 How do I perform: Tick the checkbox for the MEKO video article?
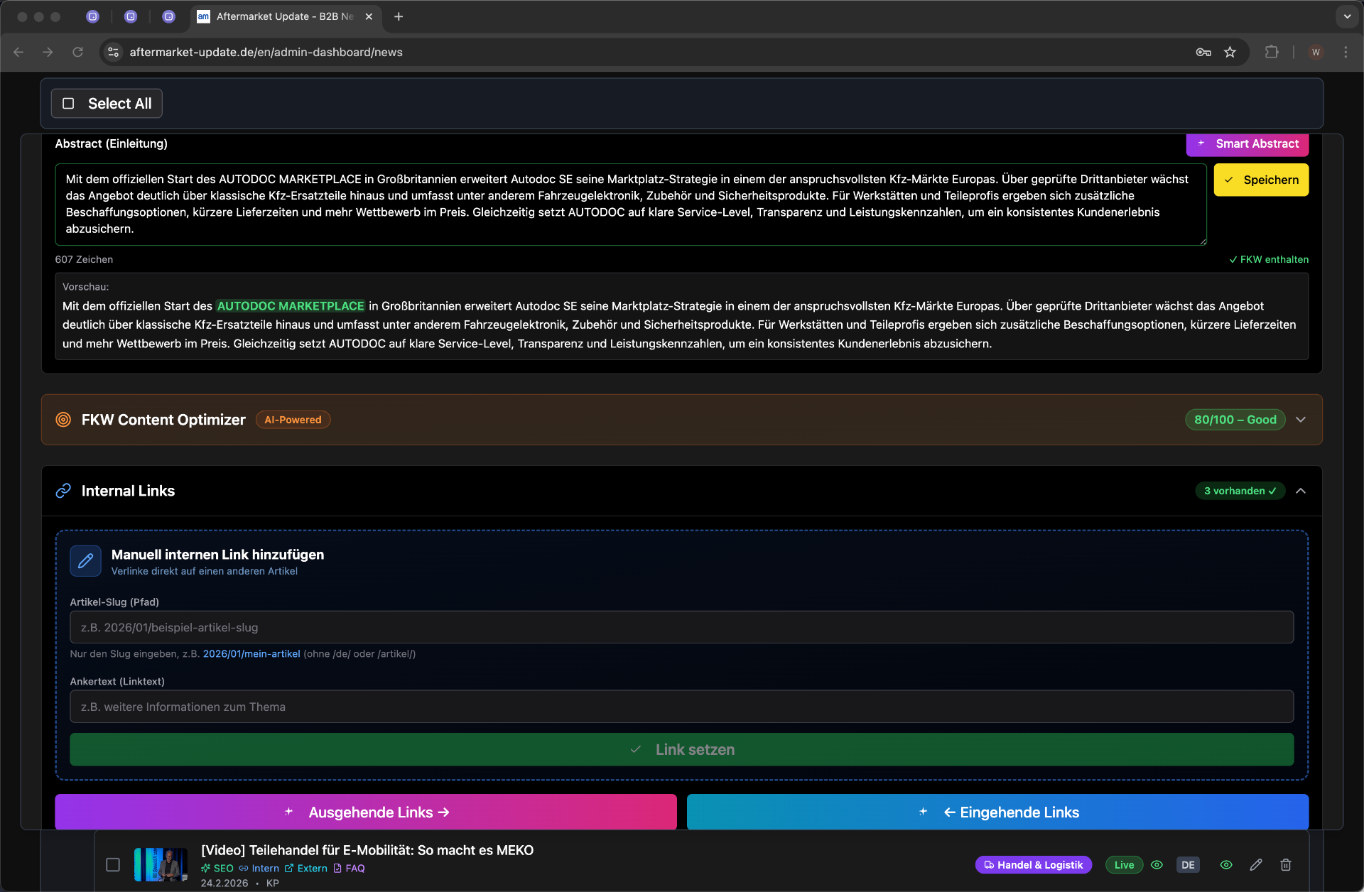pos(113,864)
